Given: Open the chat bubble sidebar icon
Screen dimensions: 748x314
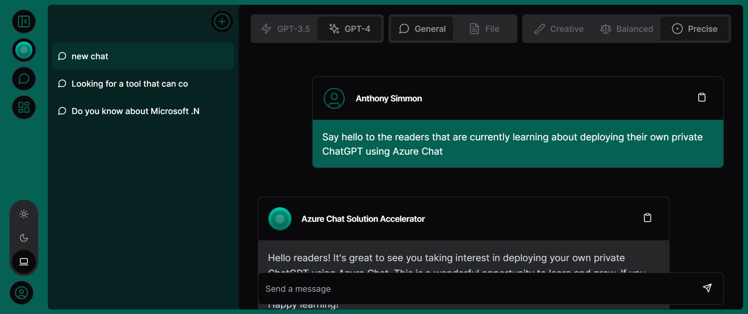Looking at the screenshot, I should pos(24,79).
